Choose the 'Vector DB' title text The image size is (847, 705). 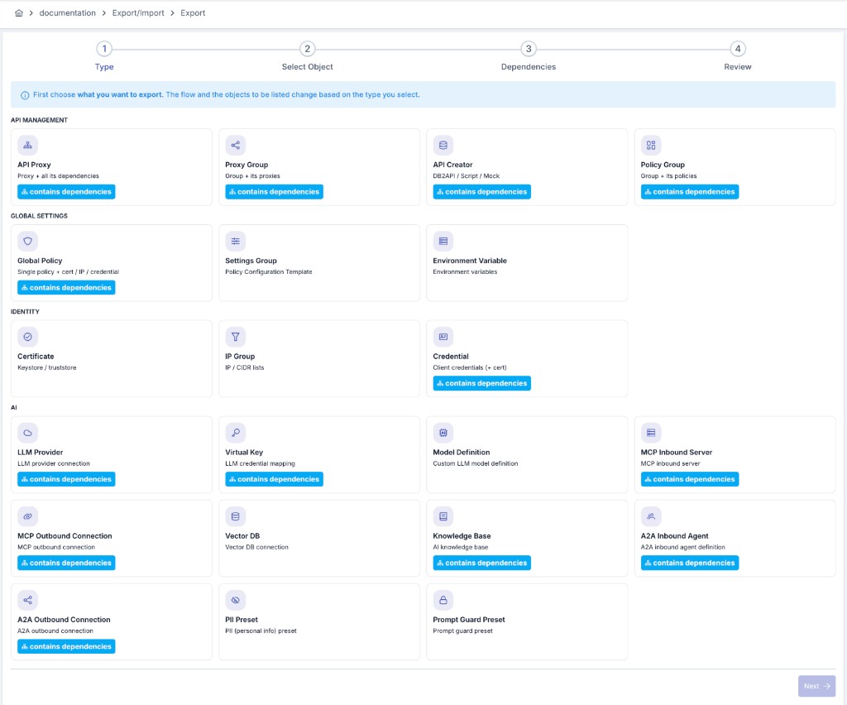242,536
